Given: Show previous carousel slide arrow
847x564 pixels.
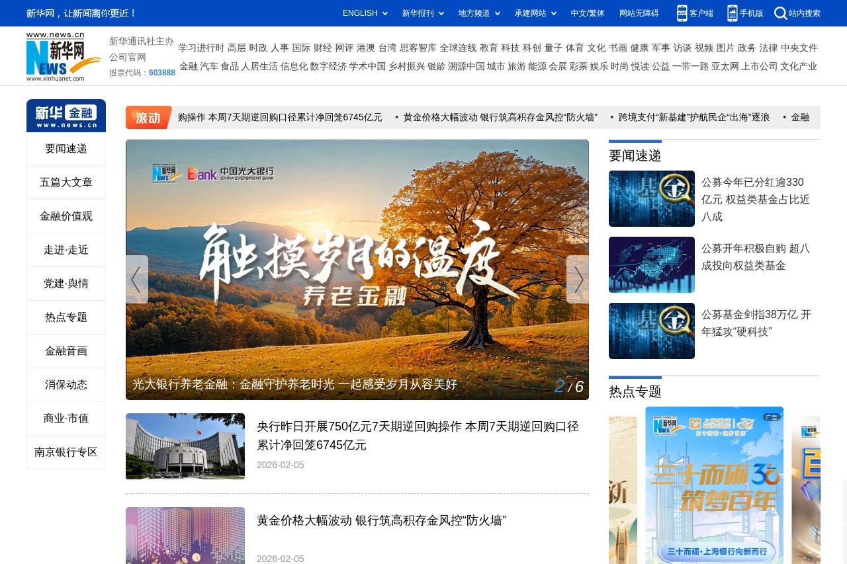Looking at the screenshot, I should tap(136, 280).
